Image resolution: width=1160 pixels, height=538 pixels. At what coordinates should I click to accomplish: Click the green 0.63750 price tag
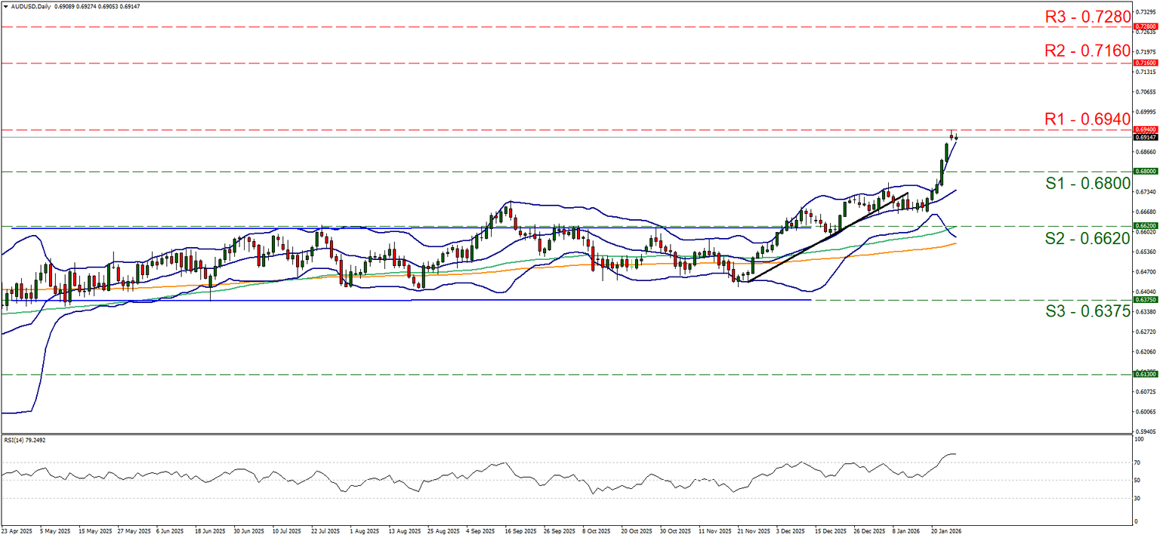pyautogui.click(x=1146, y=300)
